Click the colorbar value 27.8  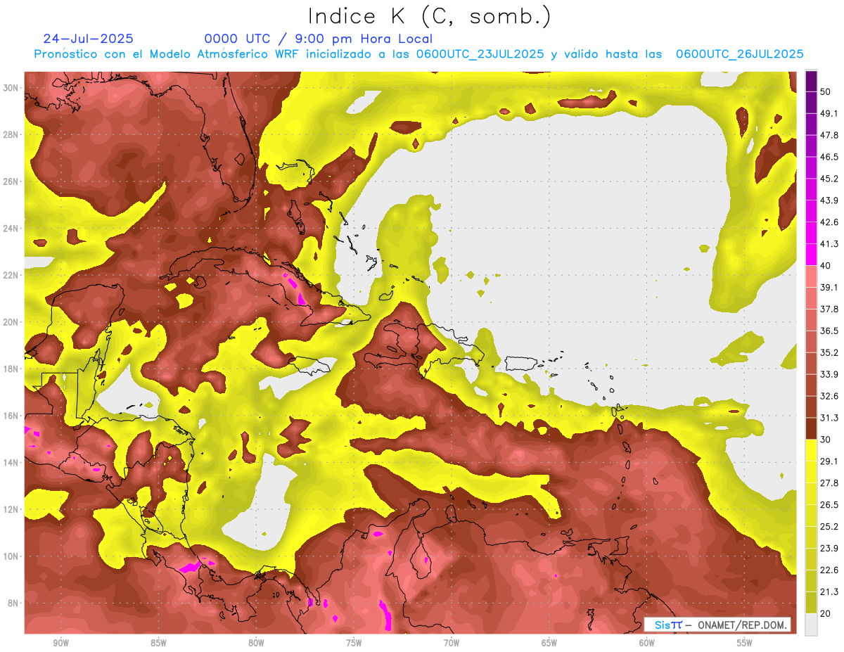click(x=829, y=483)
